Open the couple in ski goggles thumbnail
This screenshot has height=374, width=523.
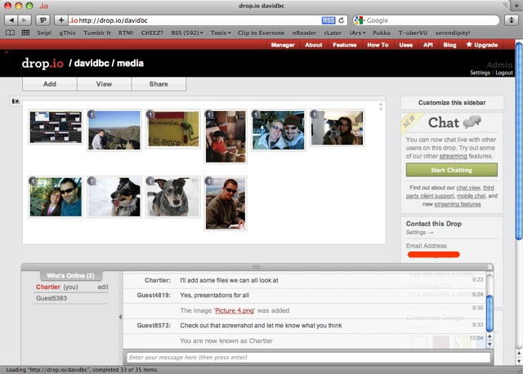[278, 130]
